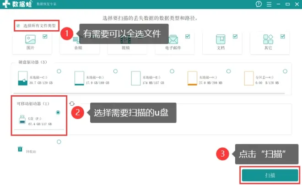Refresh the removable drives list
The height and width of the screenshot is (185, 302).
point(72,104)
